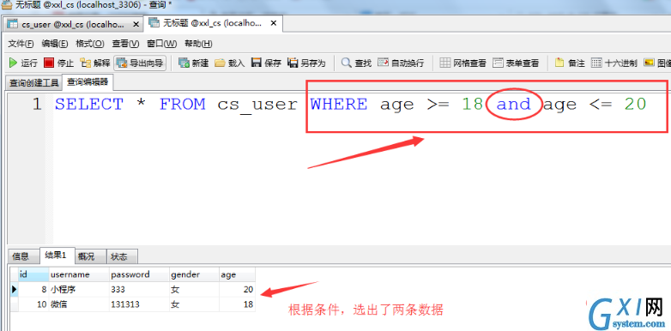Create a new query with 新建
Screen dimensions: 671x331
[193, 63]
